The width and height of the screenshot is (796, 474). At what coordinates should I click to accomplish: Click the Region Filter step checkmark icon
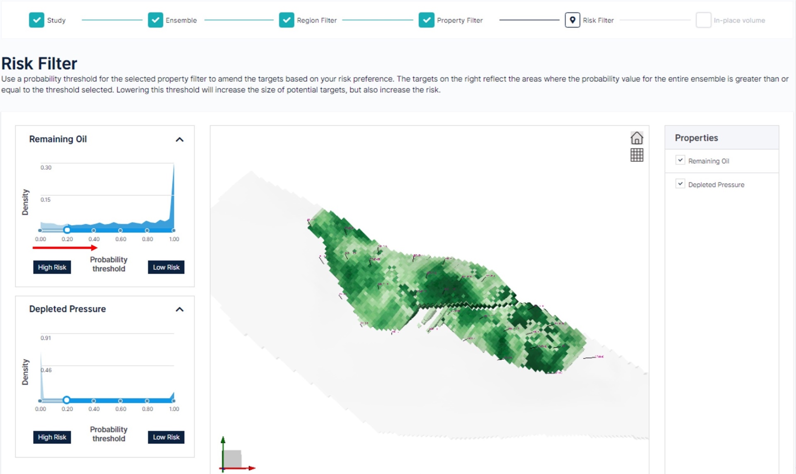point(286,20)
